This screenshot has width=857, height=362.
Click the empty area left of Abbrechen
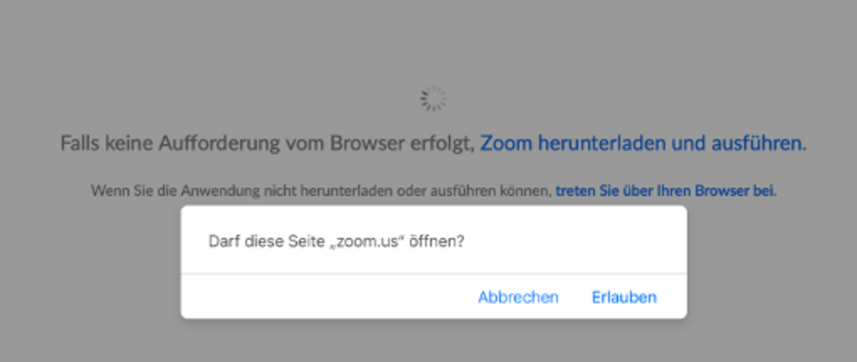click(329, 297)
